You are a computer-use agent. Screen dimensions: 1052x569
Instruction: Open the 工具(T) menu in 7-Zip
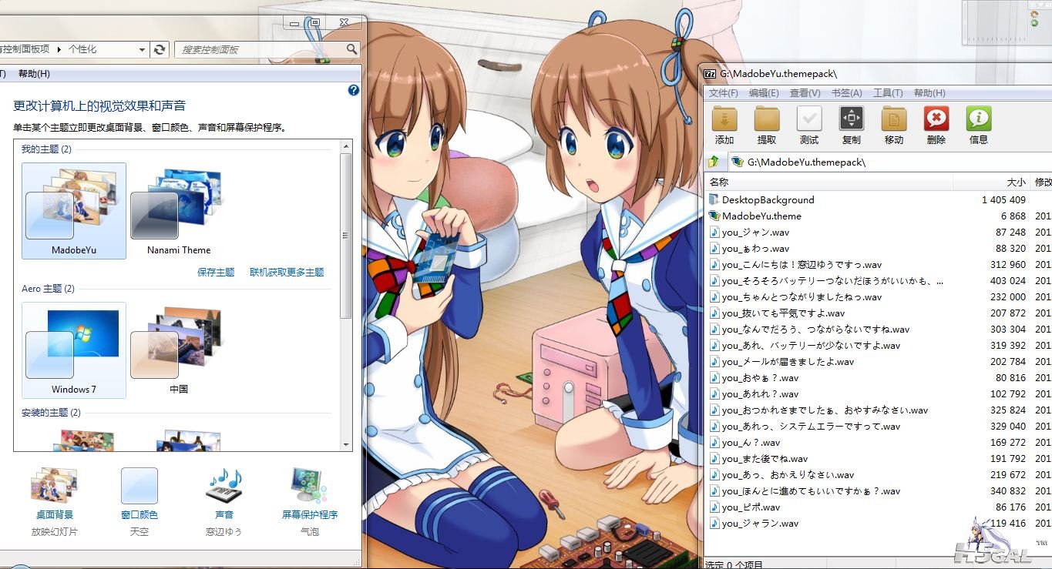pos(888,92)
